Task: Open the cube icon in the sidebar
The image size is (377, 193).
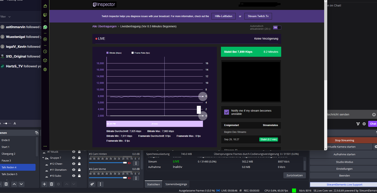Action: tap(45, 61)
